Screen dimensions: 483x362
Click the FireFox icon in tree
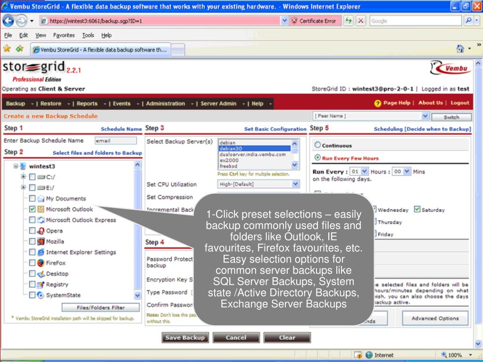pyautogui.click(x=41, y=263)
